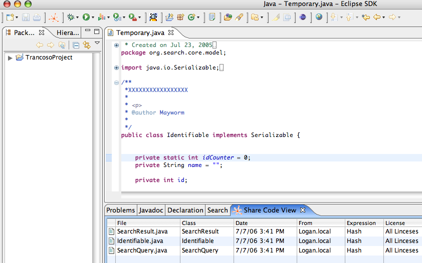Open the New Java Class dropdown arrow
Screen dimensions: 422x263
point(198,17)
